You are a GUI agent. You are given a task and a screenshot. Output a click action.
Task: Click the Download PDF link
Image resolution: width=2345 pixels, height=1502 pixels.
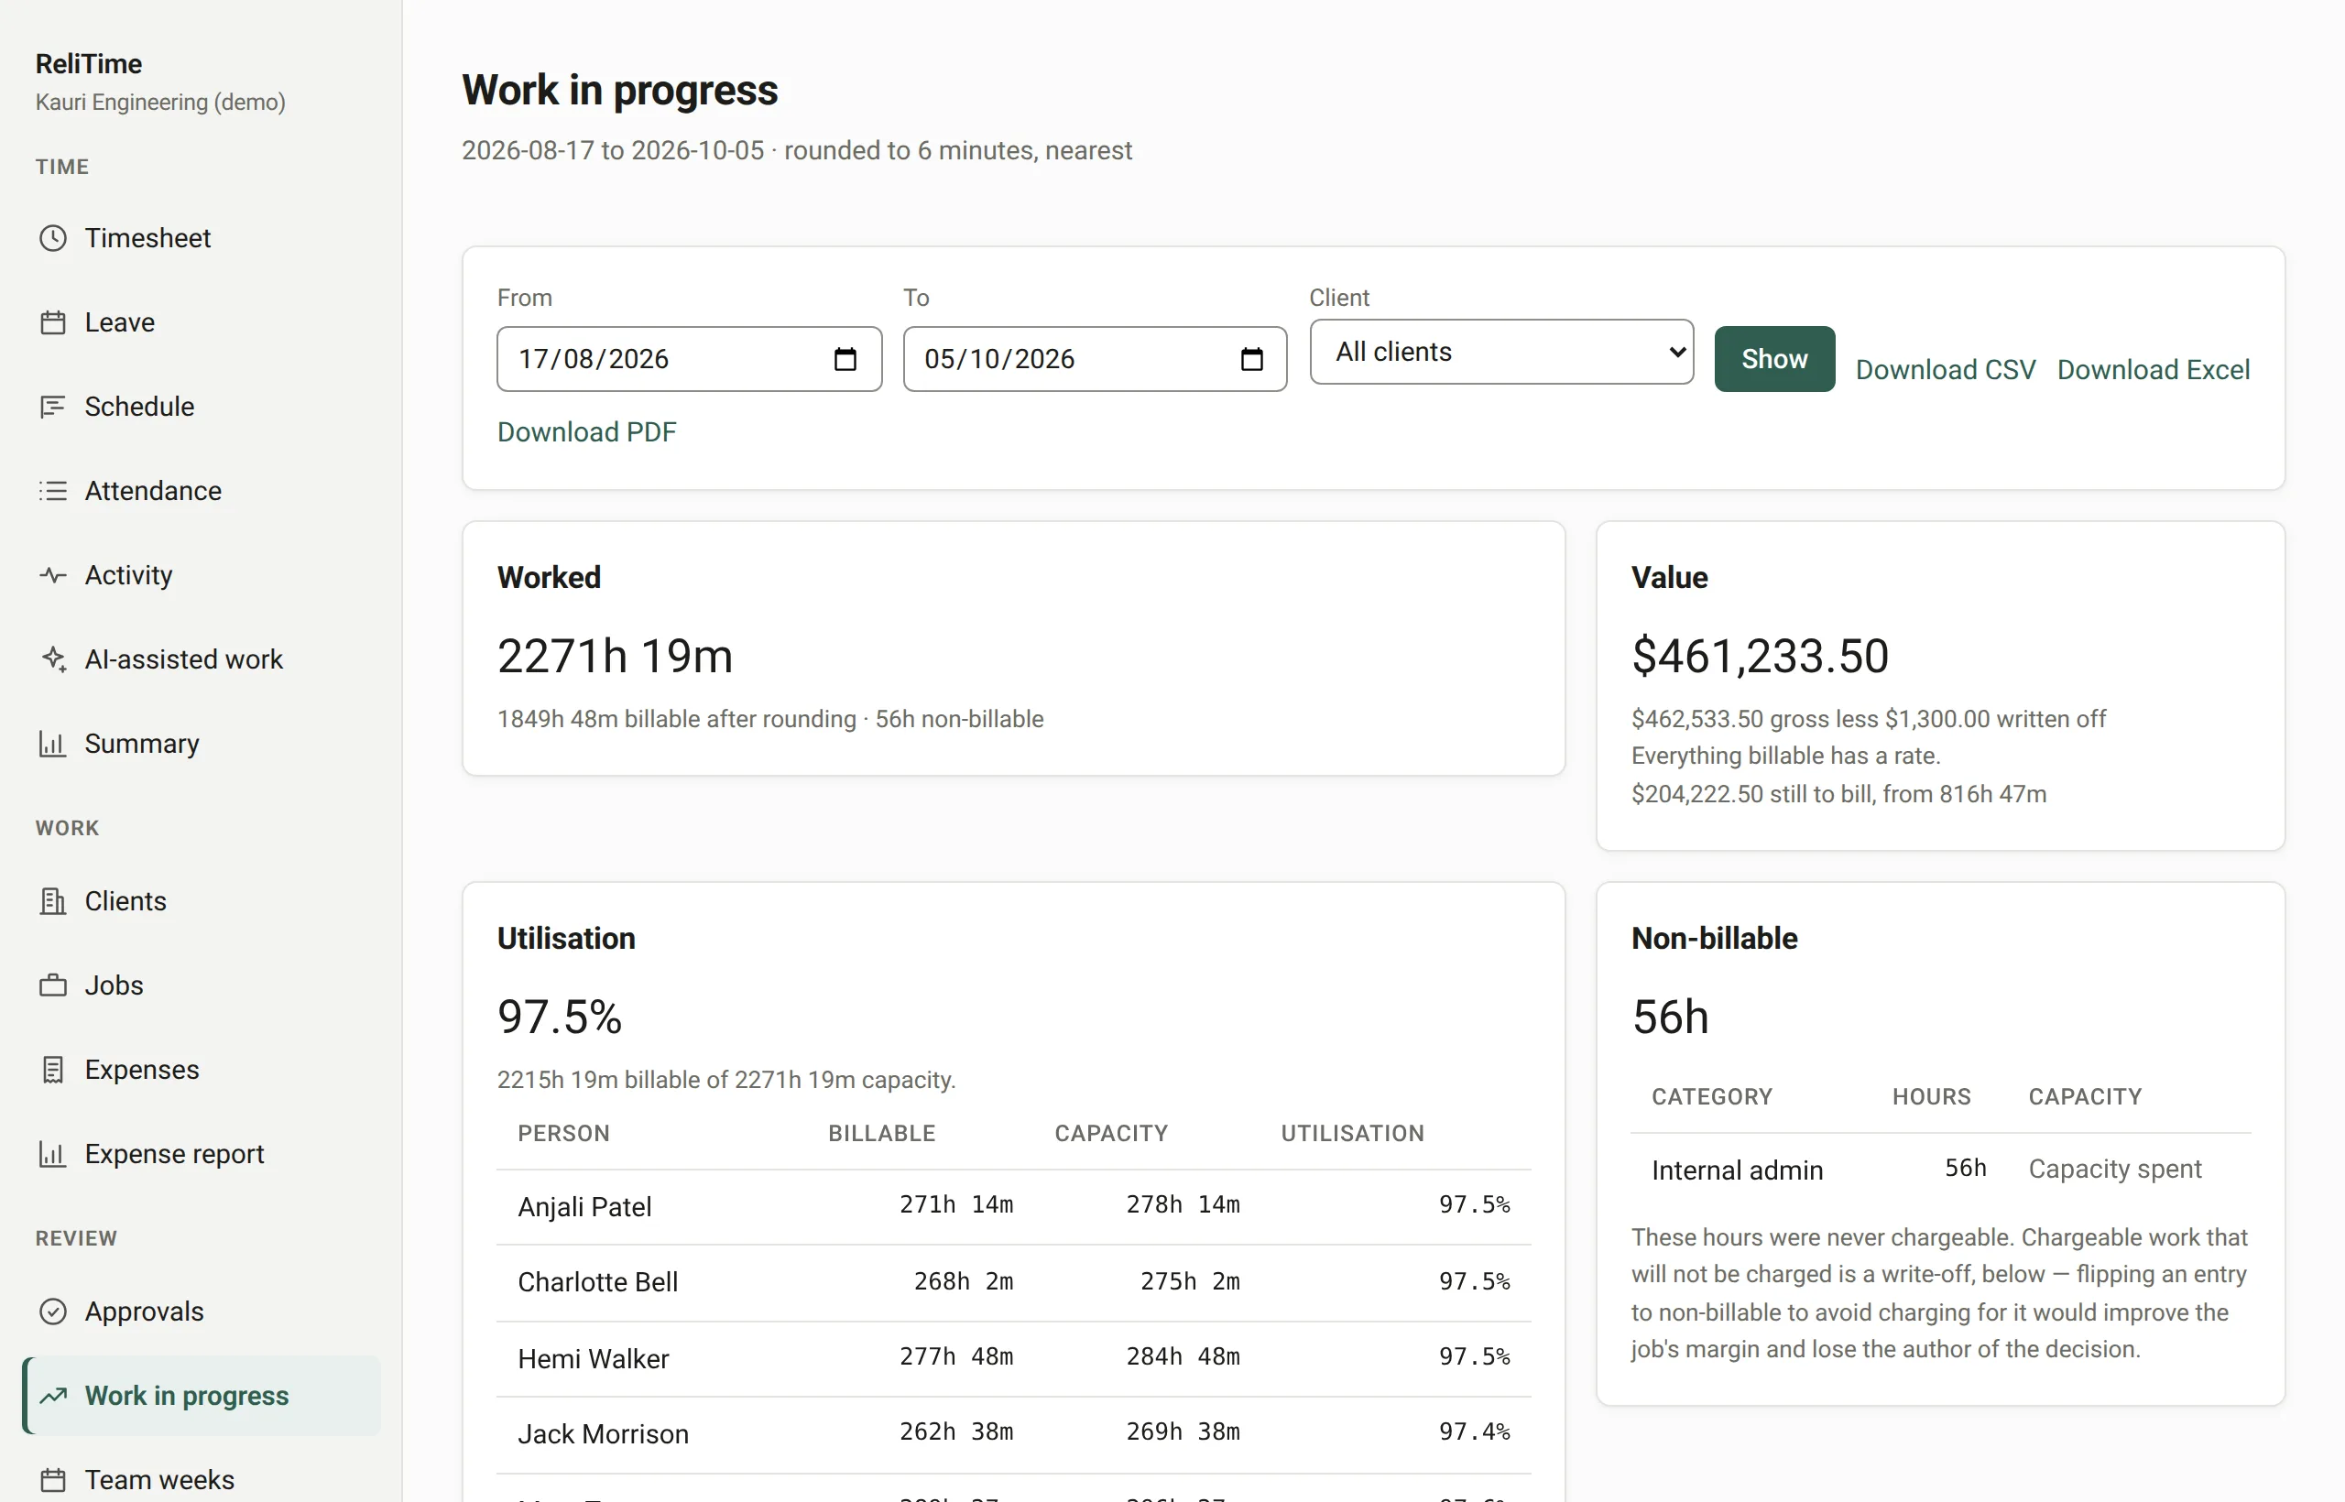pos(586,432)
